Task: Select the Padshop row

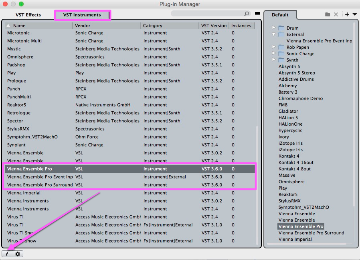Action: click(x=130, y=65)
